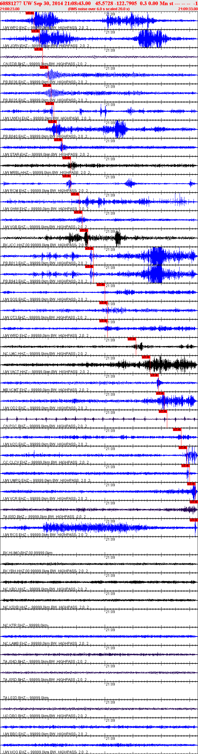Click the PB B943 EHZ station label

click(x=46, y=281)
